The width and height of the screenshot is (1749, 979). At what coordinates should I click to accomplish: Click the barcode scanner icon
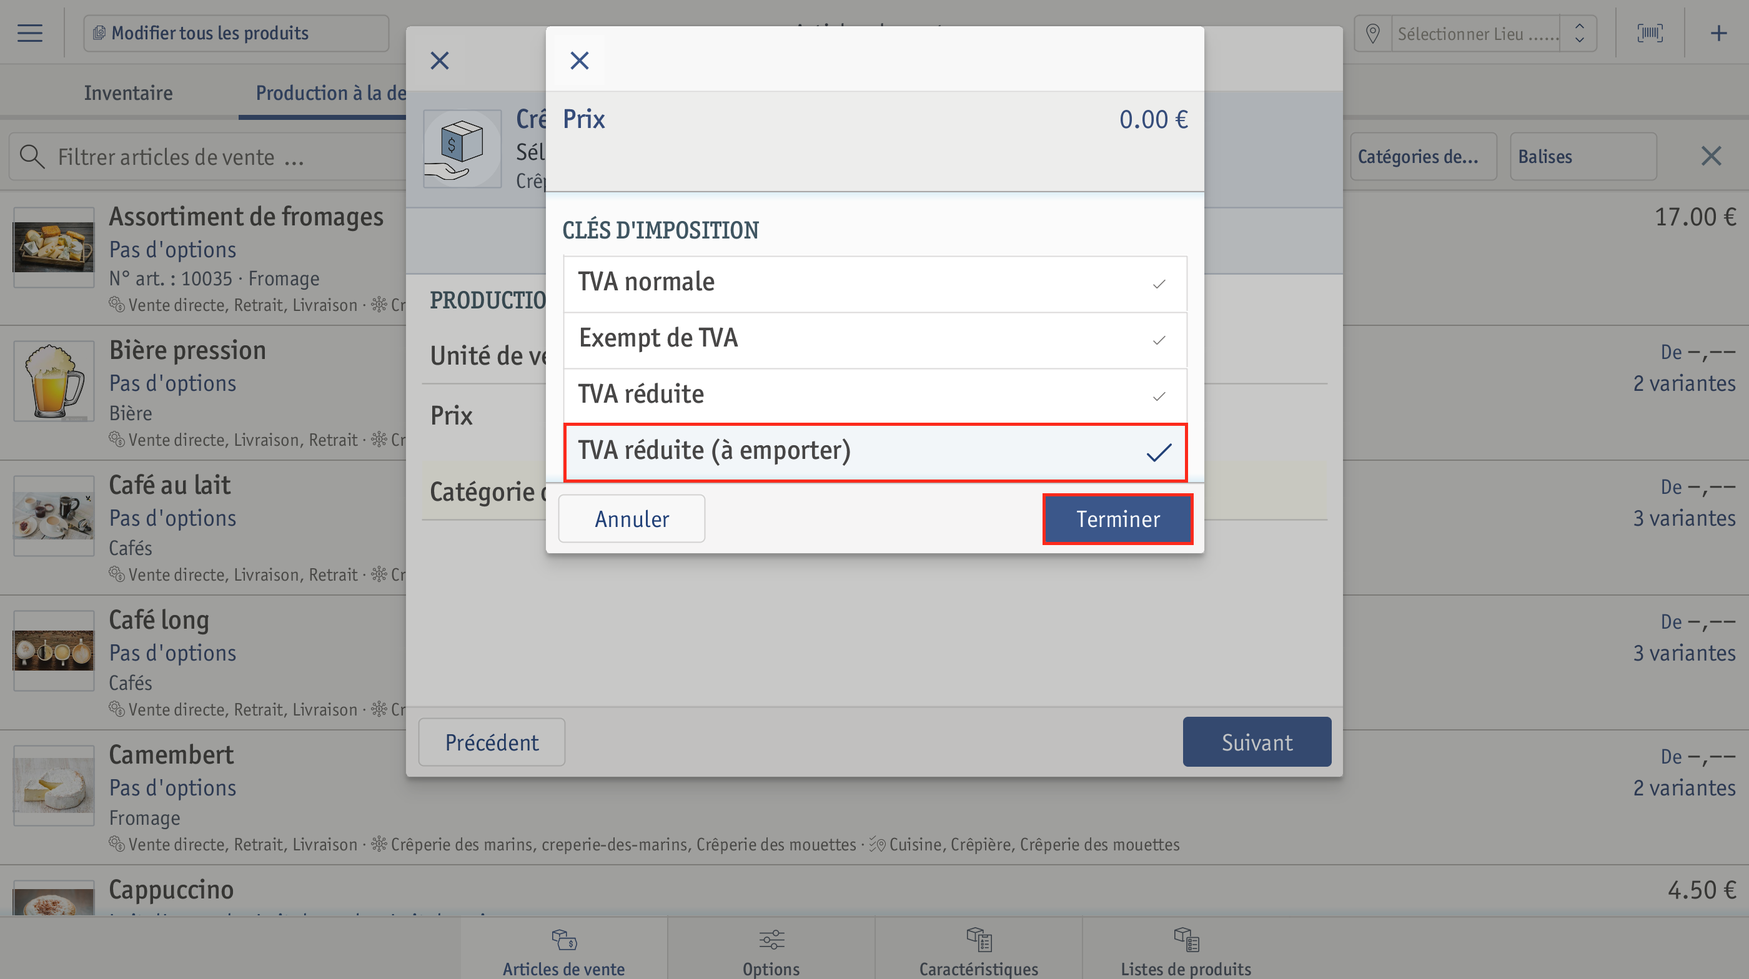click(1650, 32)
